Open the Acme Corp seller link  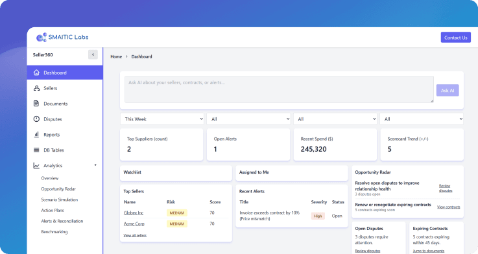tap(134, 224)
